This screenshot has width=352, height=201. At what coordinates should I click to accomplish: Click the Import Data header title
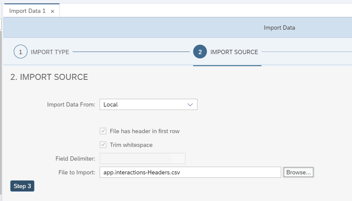(279, 27)
